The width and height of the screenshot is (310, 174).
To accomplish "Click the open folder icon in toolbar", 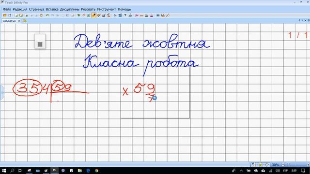I will tap(5, 15).
